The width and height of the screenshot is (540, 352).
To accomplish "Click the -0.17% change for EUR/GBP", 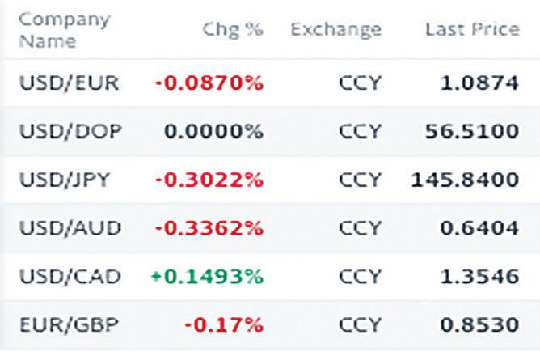I will coord(224,324).
